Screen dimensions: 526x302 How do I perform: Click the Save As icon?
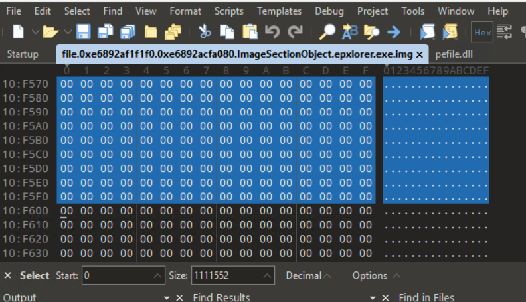[106, 32]
